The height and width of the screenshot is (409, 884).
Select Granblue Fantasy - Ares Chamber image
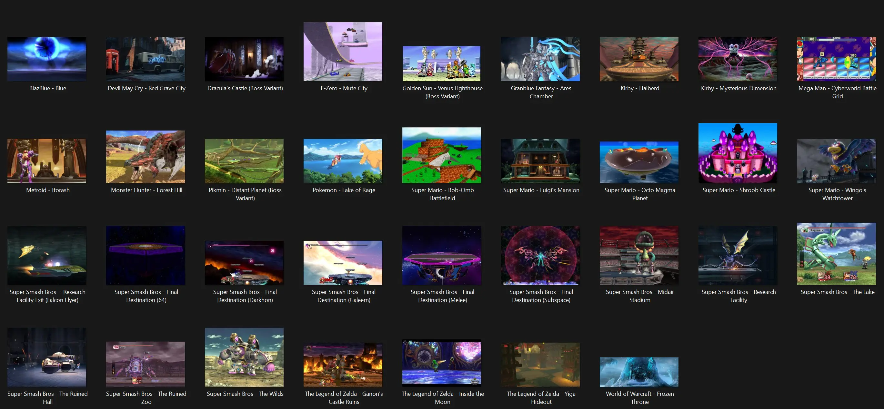coord(540,59)
